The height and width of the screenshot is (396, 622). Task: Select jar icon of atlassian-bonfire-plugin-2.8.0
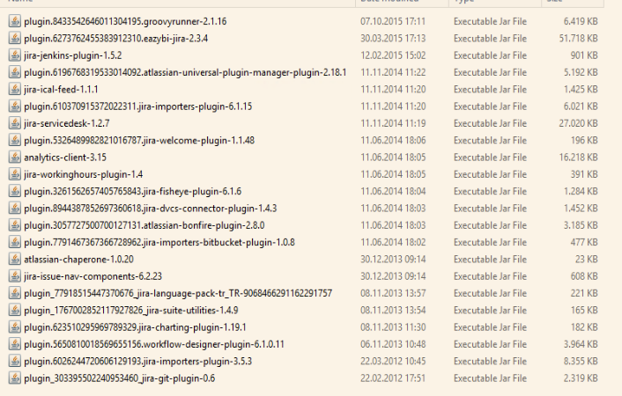(15, 225)
